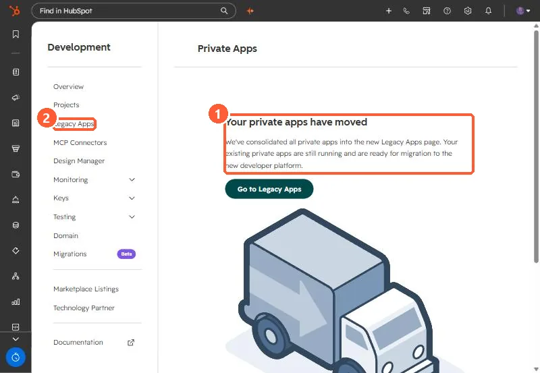Open Keys in the sidebar

(x=61, y=198)
